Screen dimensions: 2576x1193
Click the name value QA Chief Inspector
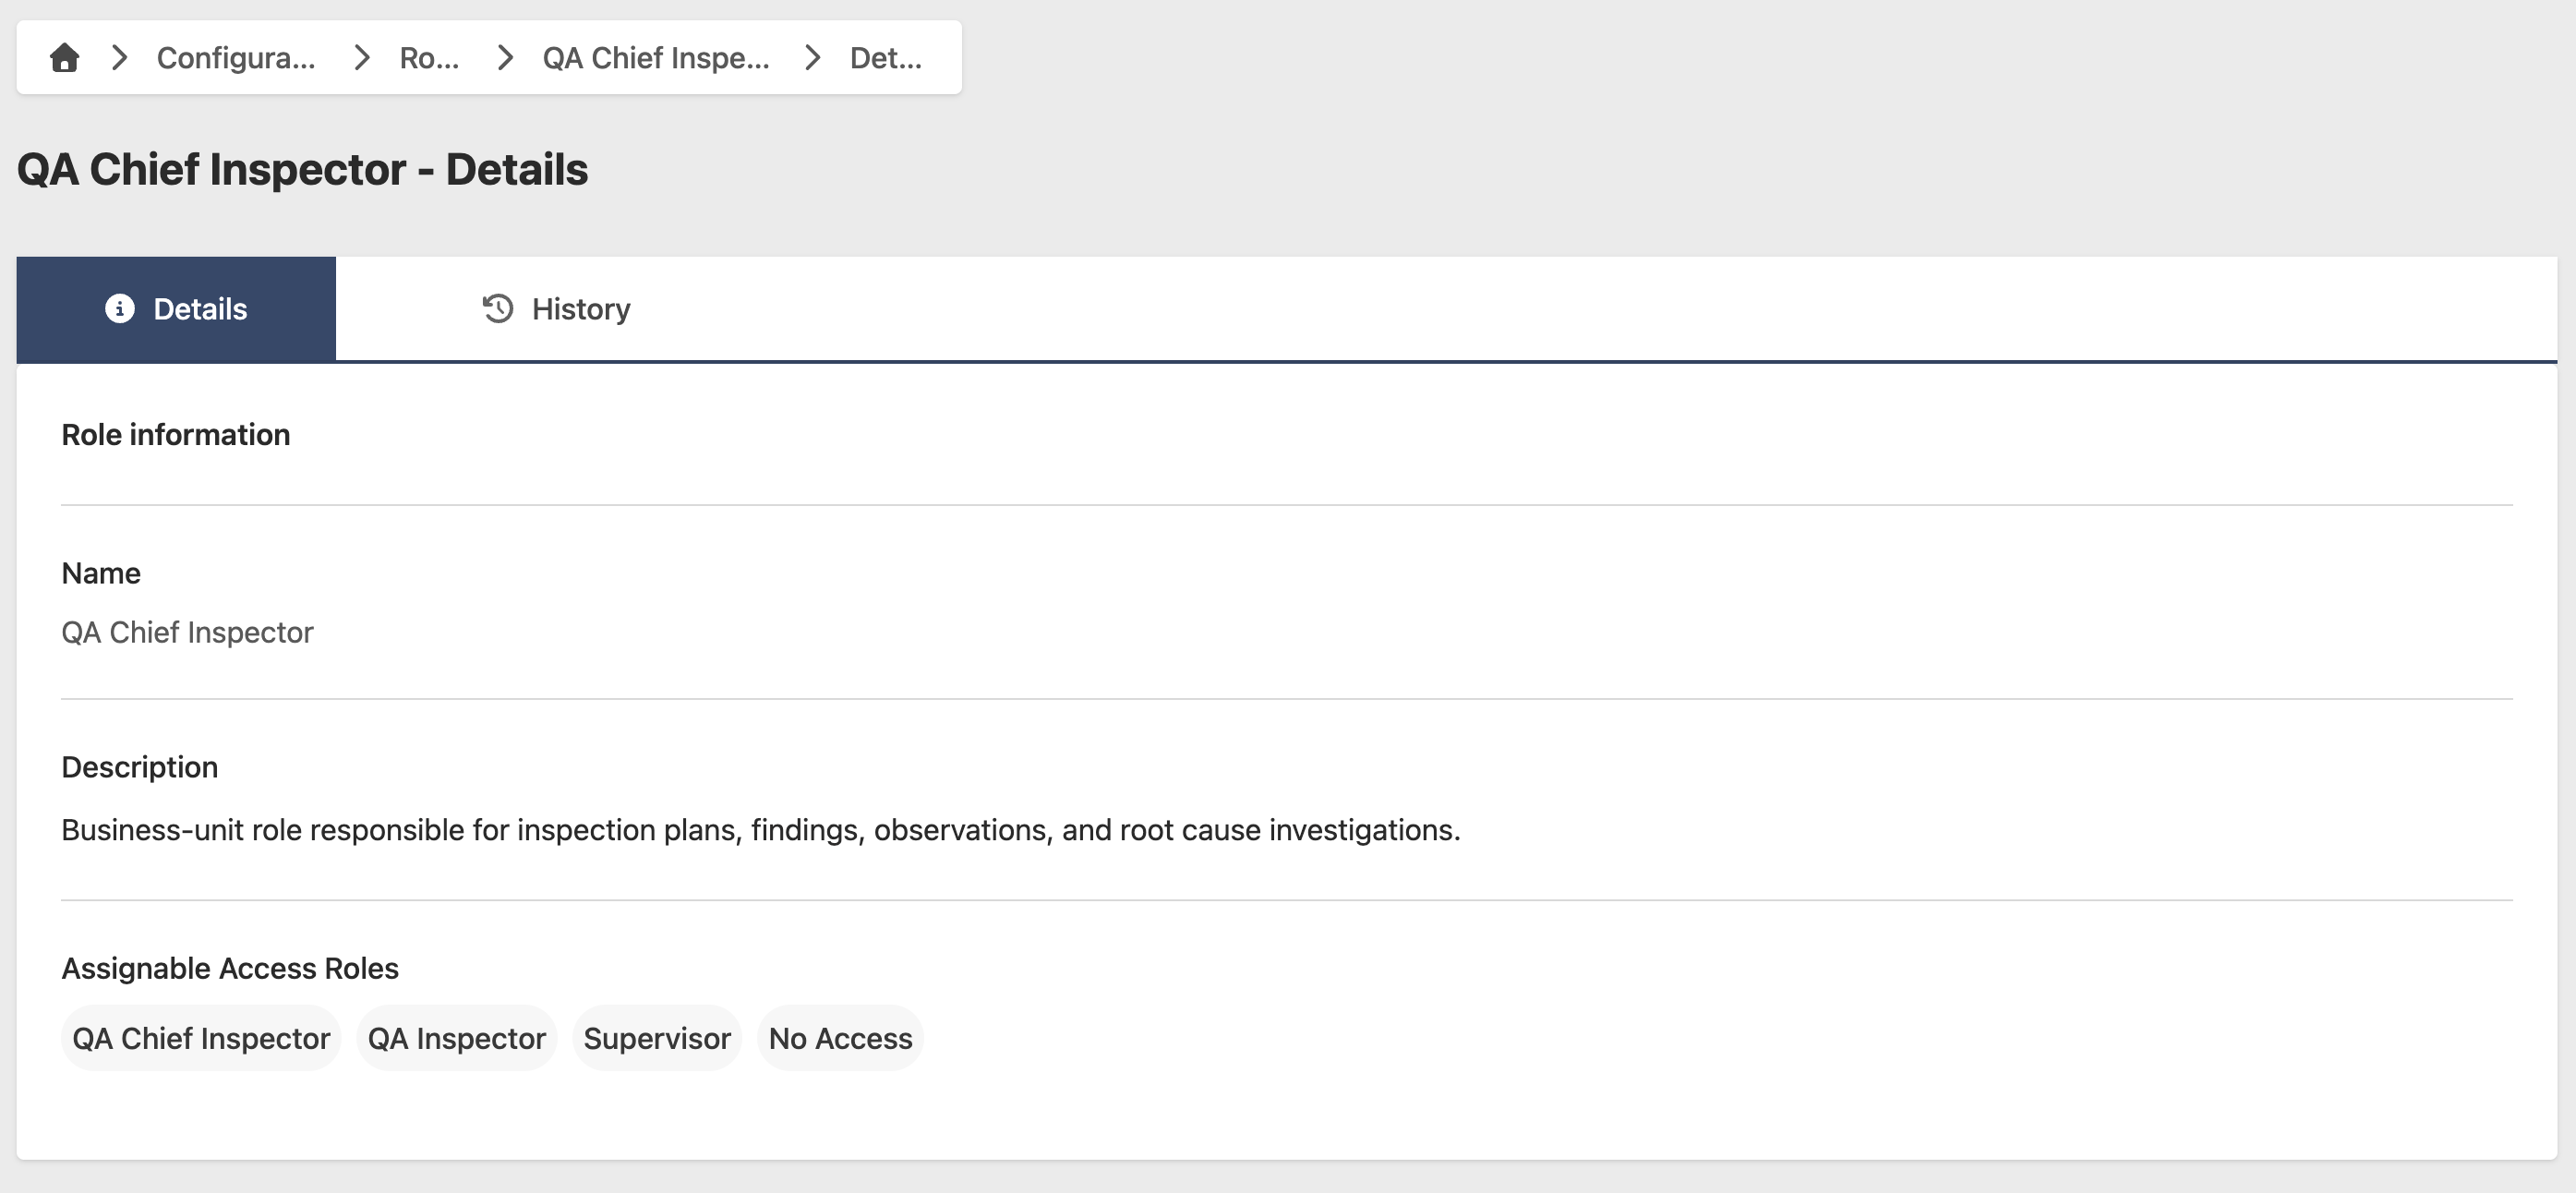click(187, 632)
